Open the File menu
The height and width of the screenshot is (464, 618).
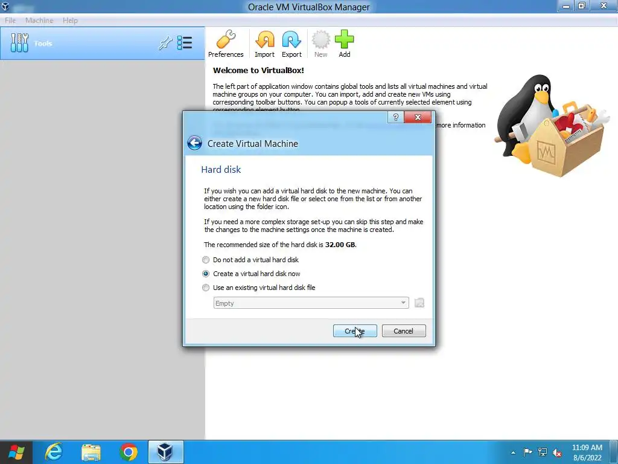pos(10,21)
